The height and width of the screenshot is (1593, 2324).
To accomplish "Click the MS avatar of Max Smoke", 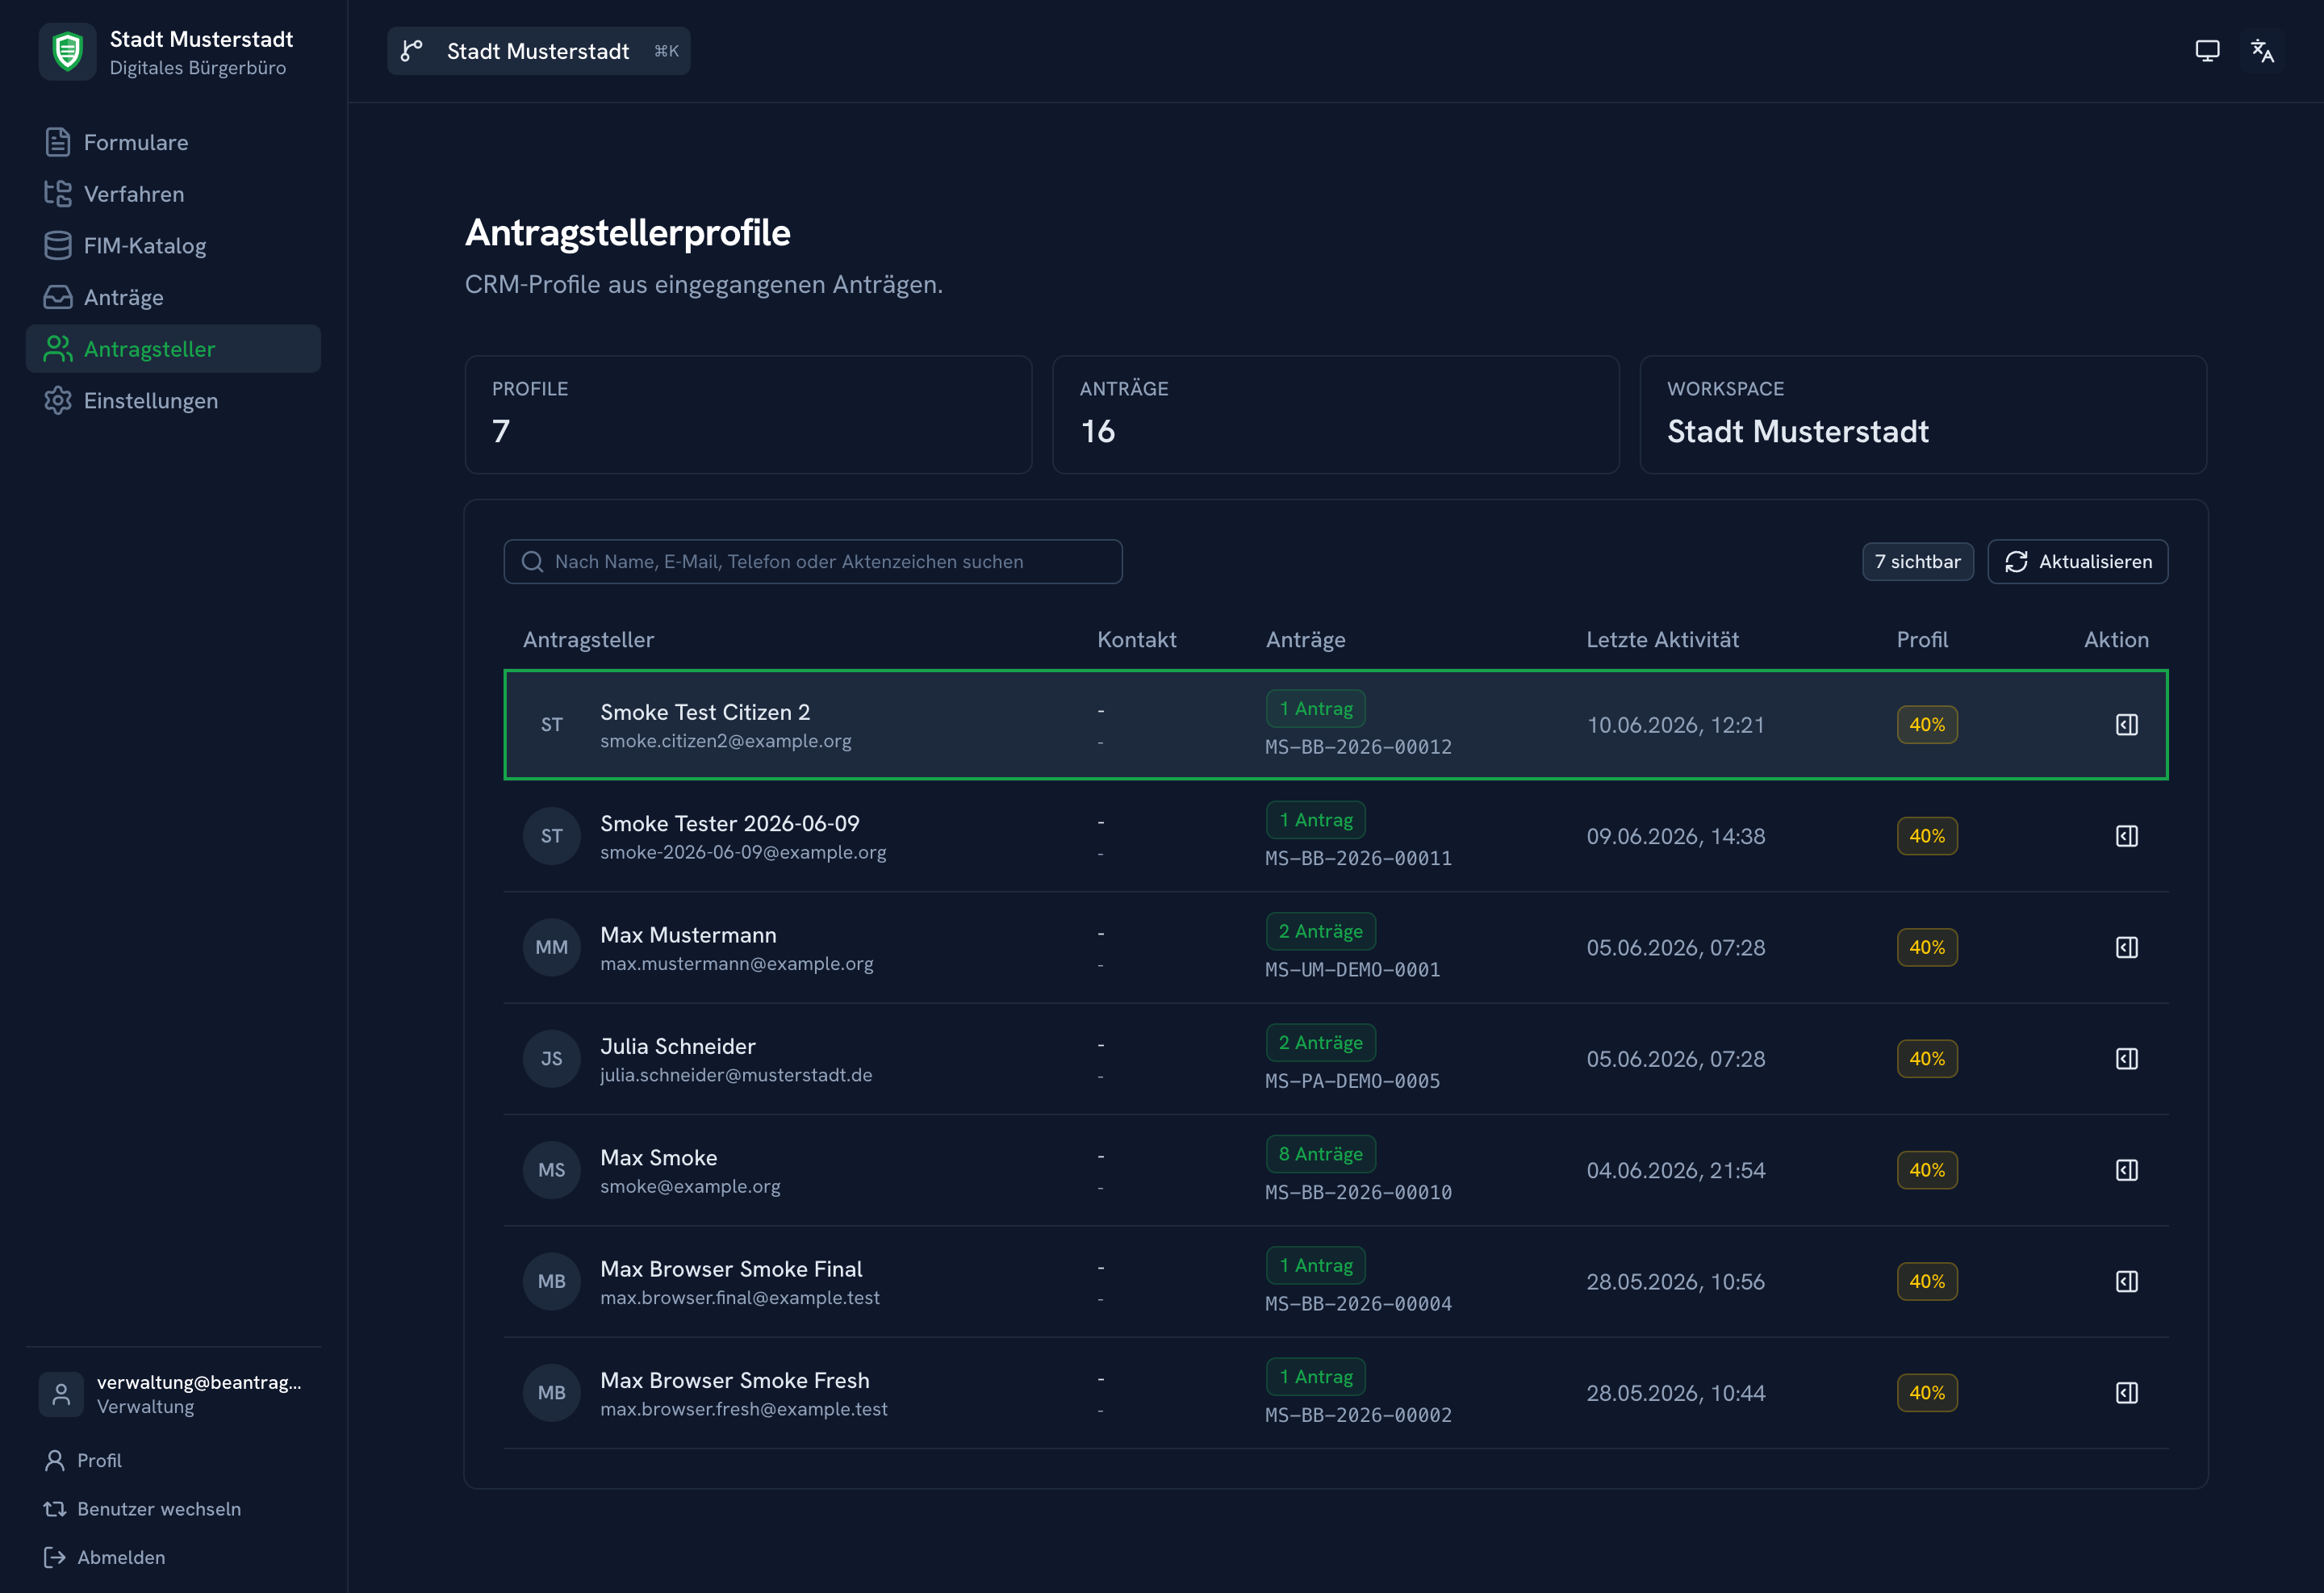I will tap(552, 1170).
